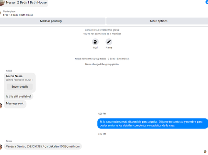Click the Name edit pencil icon
208x155 pixels.
tap(109, 42)
